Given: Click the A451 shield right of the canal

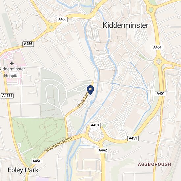Looking at the screenshot, I should pyautogui.click(x=161, y=93).
